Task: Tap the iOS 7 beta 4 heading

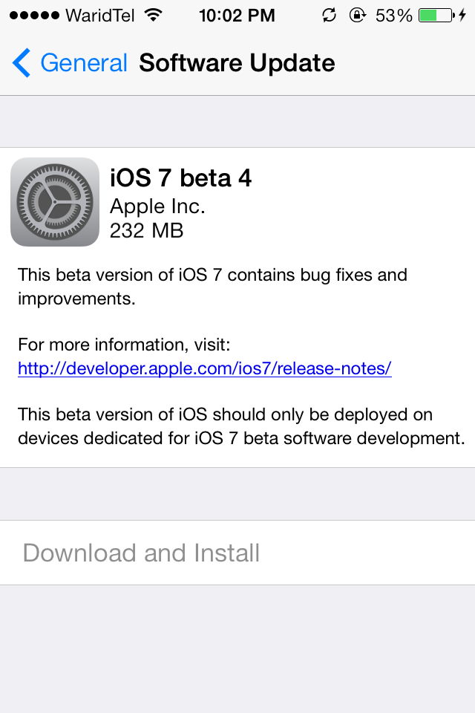Action: tap(180, 178)
